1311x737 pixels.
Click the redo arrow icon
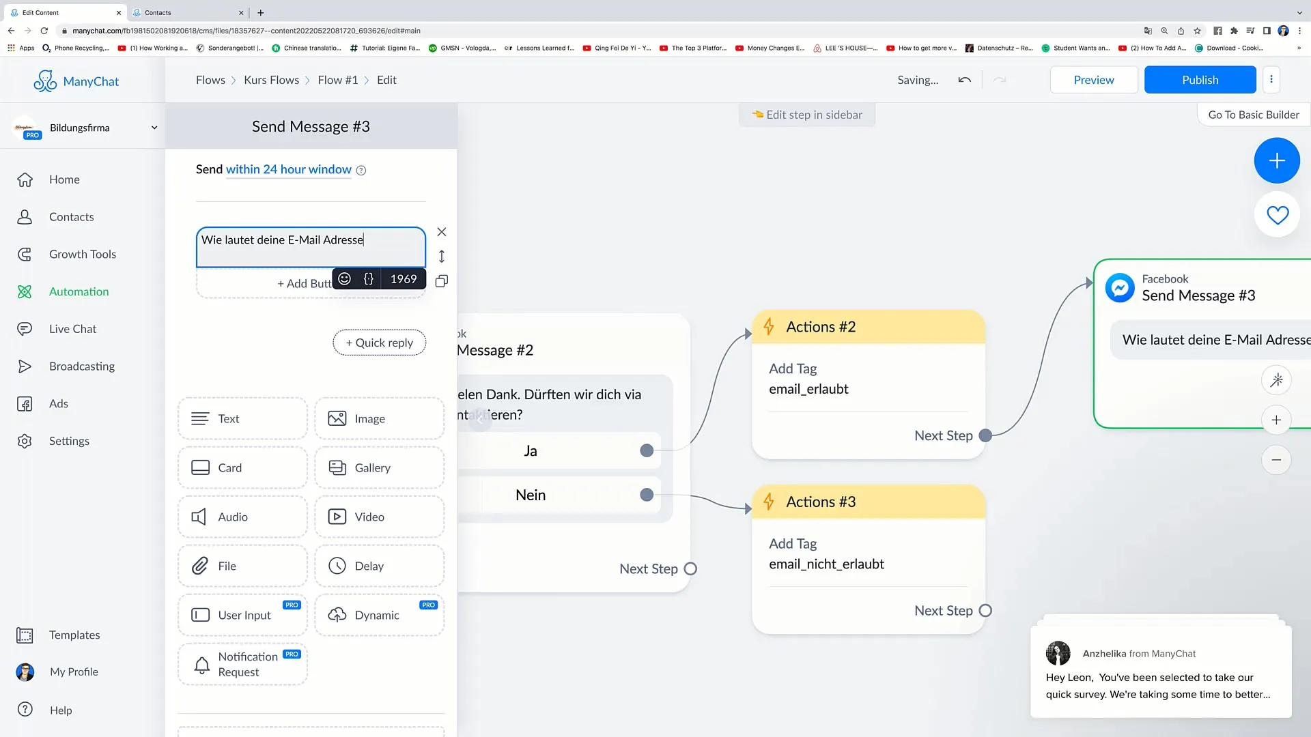tap(1000, 80)
